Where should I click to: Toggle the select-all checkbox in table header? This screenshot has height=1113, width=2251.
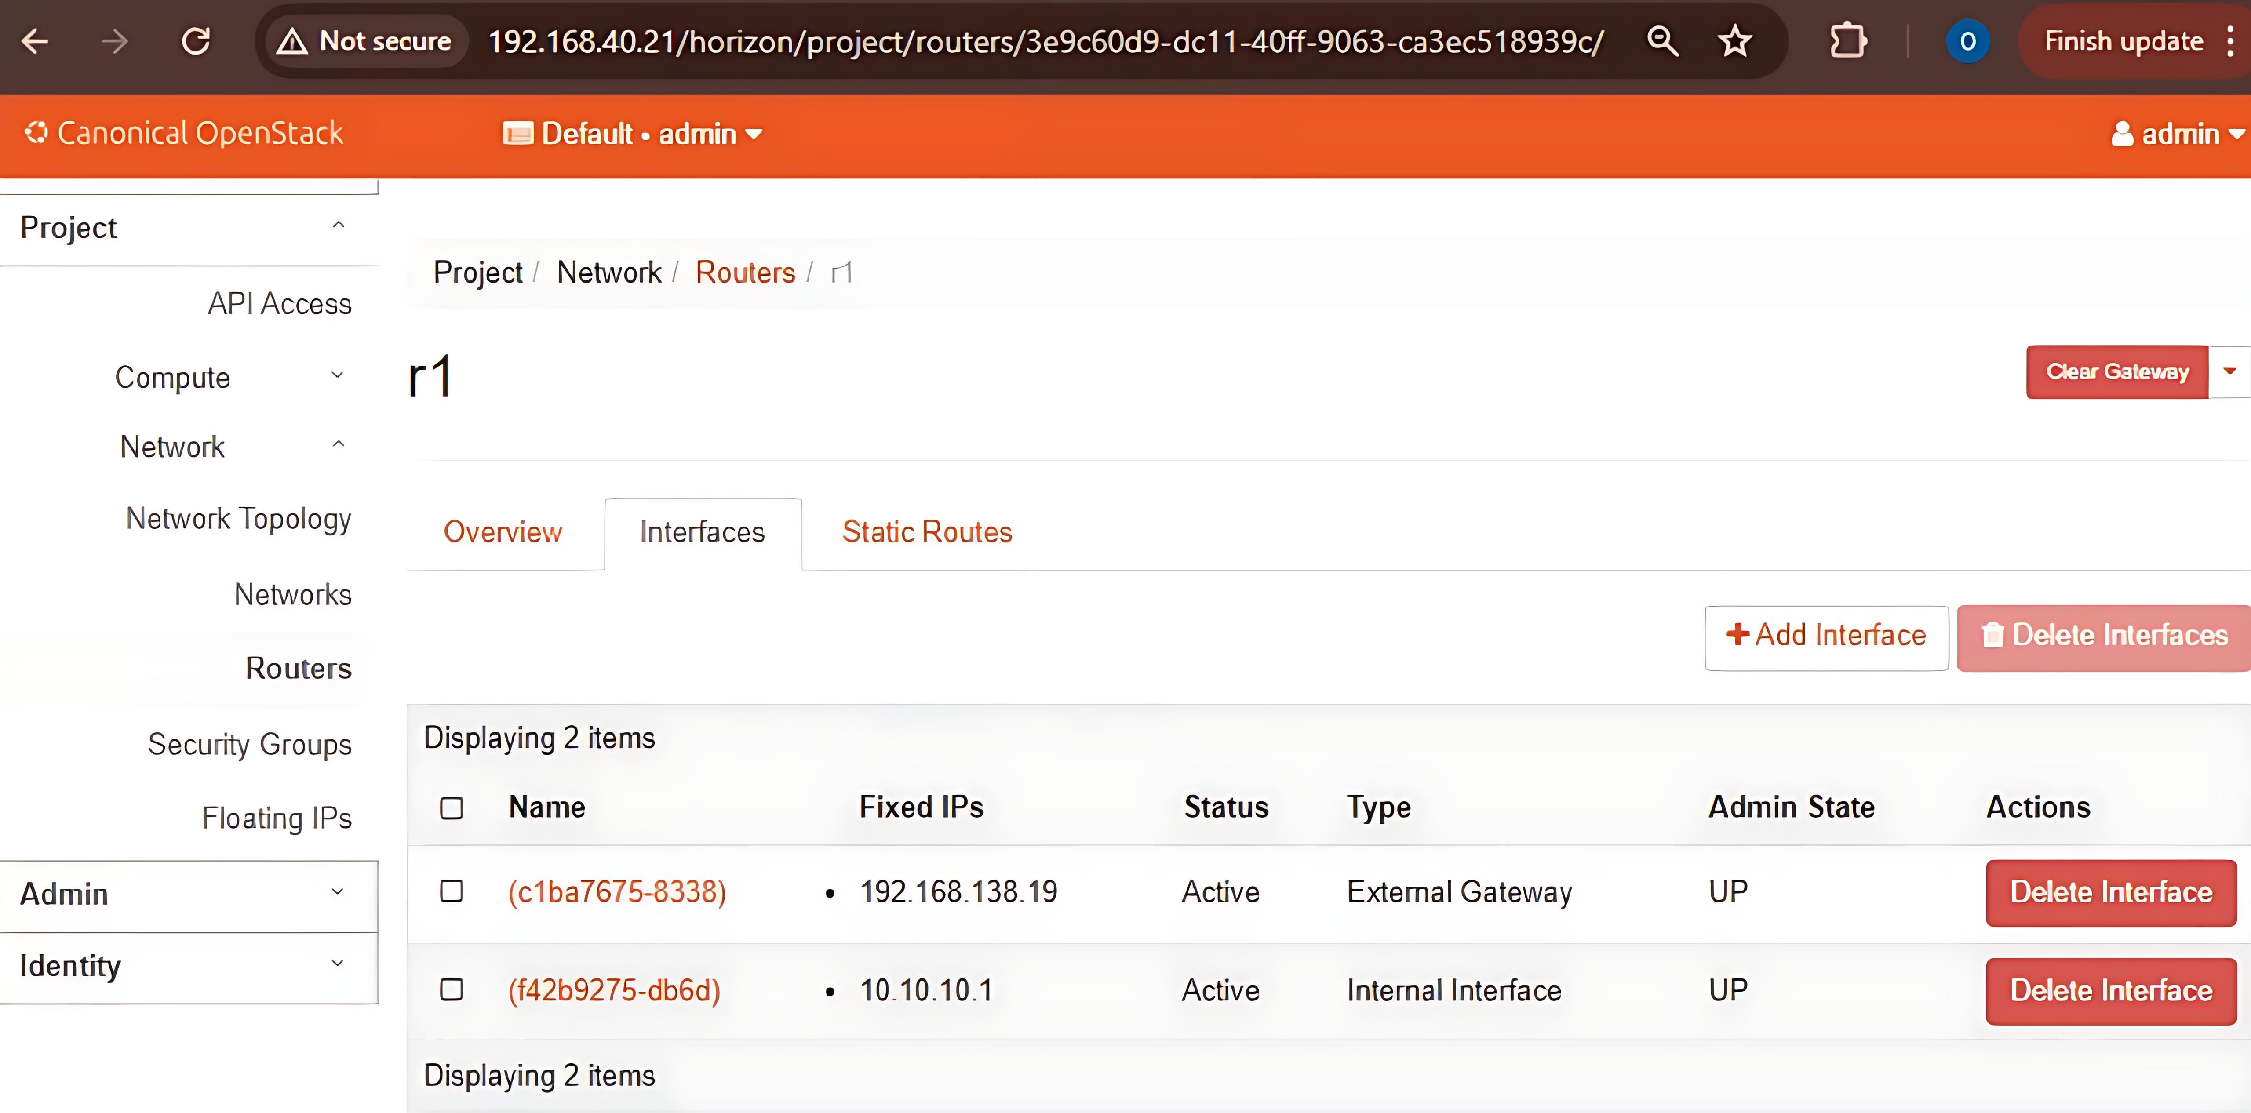(452, 807)
